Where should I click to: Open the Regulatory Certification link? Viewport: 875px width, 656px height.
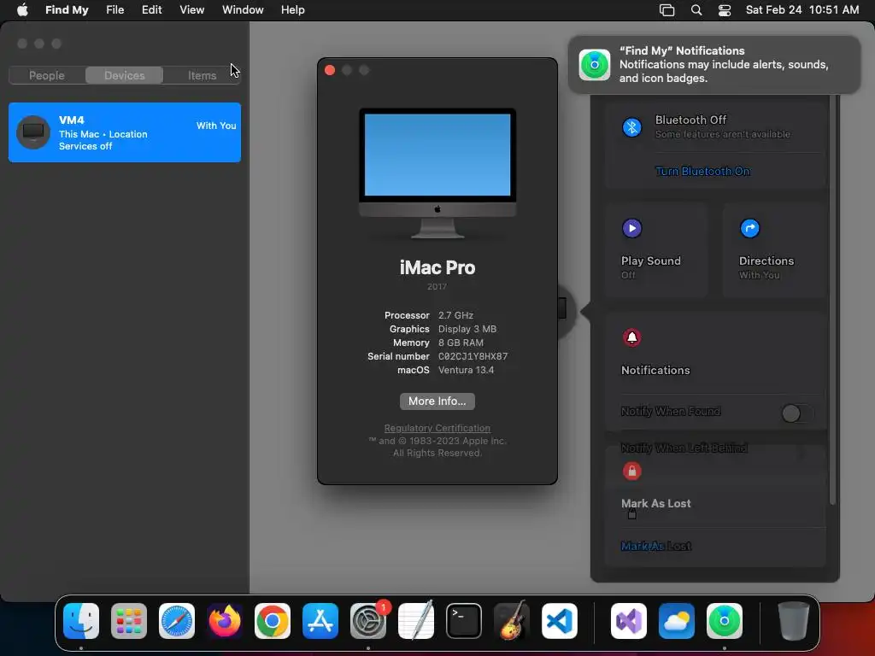[x=437, y=428]
